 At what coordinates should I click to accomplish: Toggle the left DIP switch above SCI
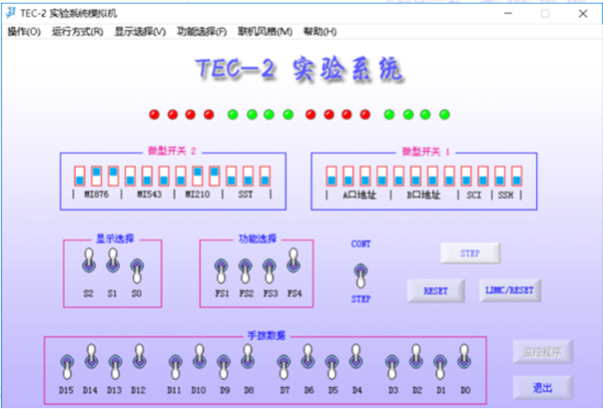pos(466,176)
